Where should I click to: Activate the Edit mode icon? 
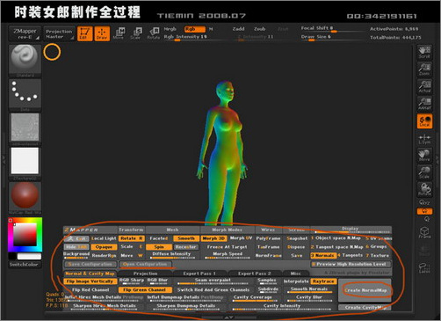[x=84, y=33]
